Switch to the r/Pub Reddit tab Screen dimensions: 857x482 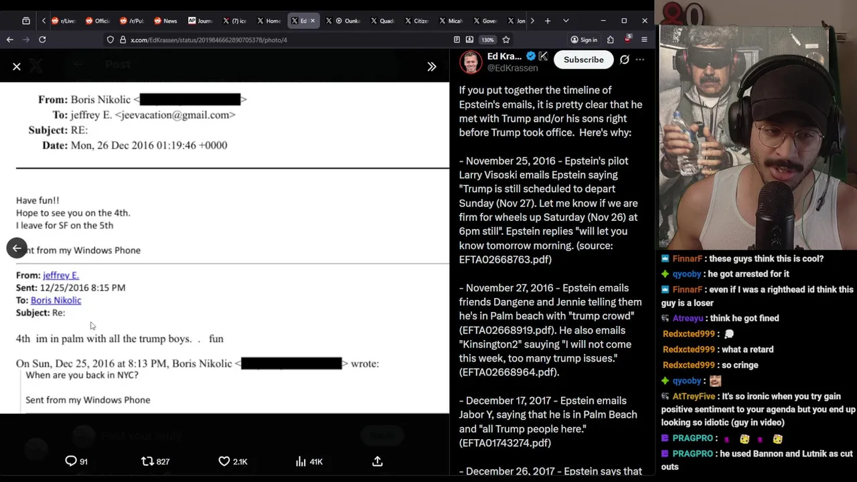pyautogui.click(x=132, y=21)
